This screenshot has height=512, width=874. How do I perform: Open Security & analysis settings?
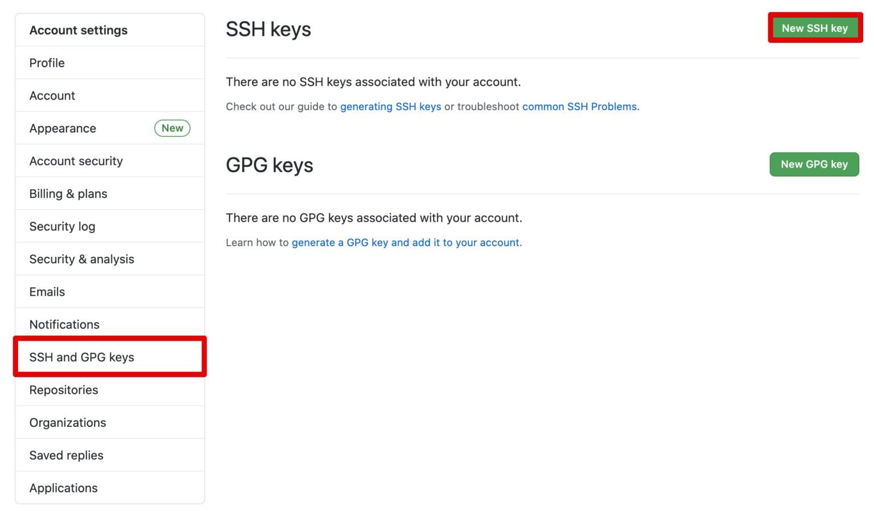click(81, 259)
